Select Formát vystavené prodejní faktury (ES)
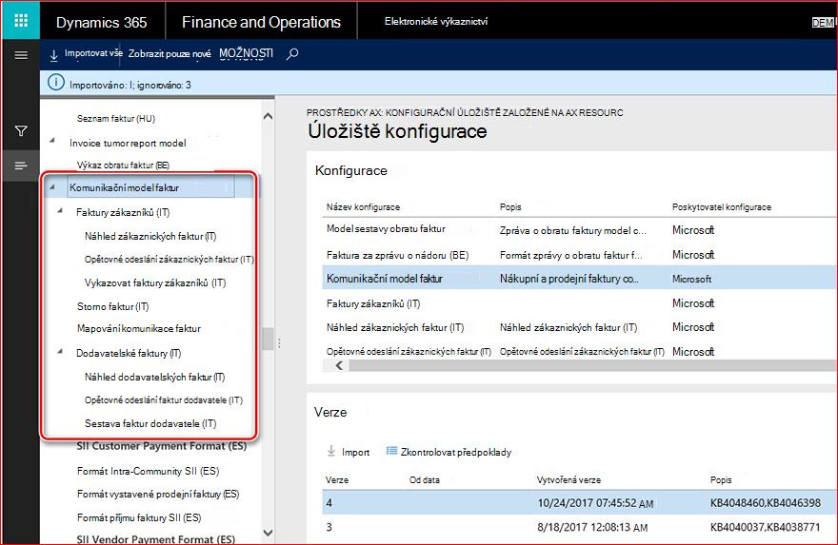Screen dimensions: 838x545 coord(158,494)
